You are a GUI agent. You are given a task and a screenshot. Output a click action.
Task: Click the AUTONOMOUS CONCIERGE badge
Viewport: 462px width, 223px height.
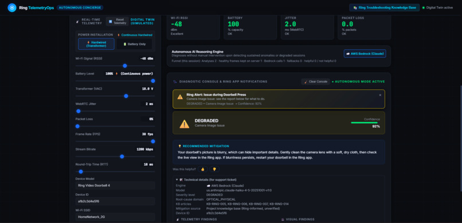(x=80, y=7)
